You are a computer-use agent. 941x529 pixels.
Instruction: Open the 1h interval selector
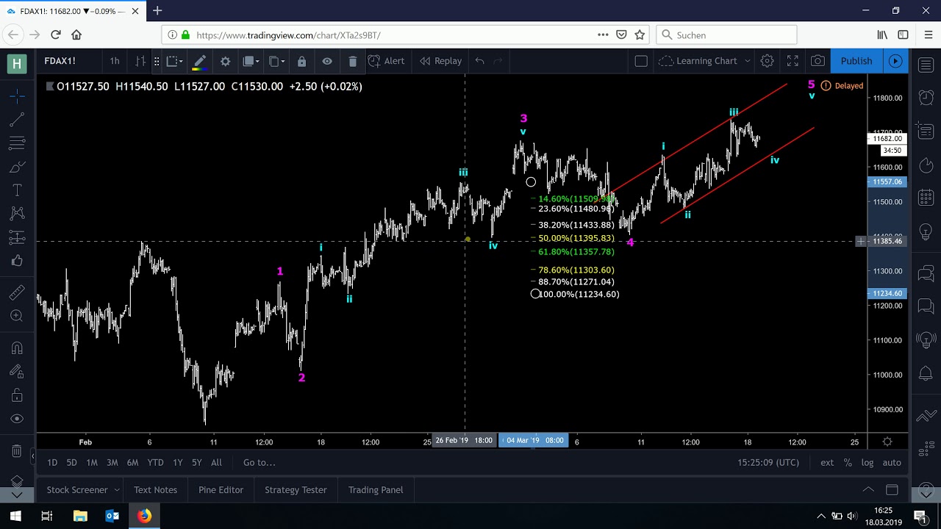(x=115, y=61)
